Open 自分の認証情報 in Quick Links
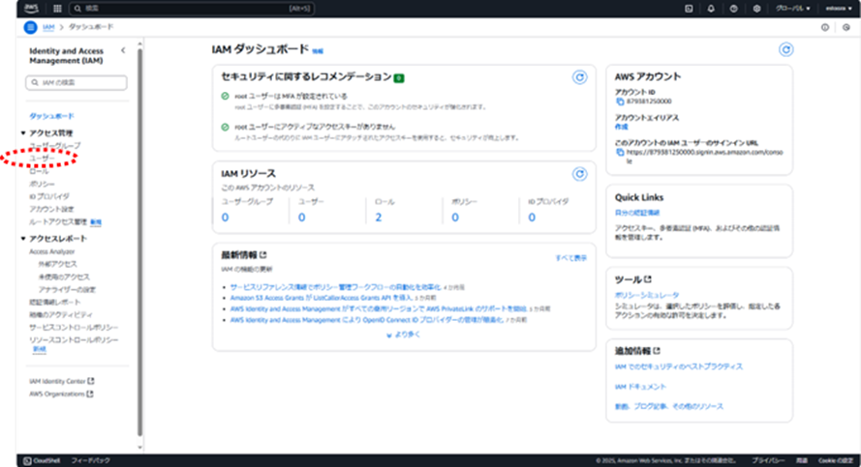 pyautogui.click(x=637, y=213)
